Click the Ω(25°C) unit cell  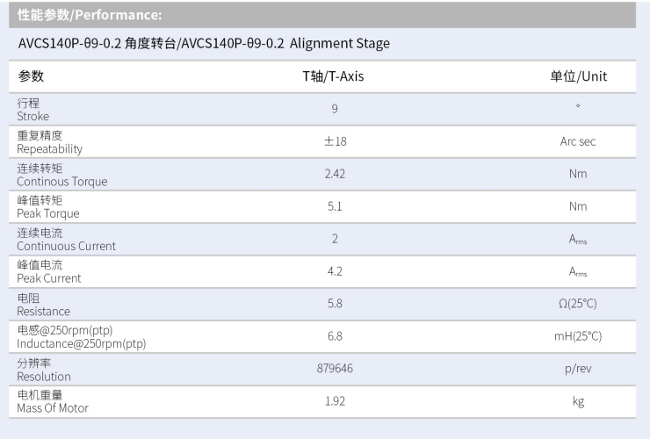click(578, 304)
